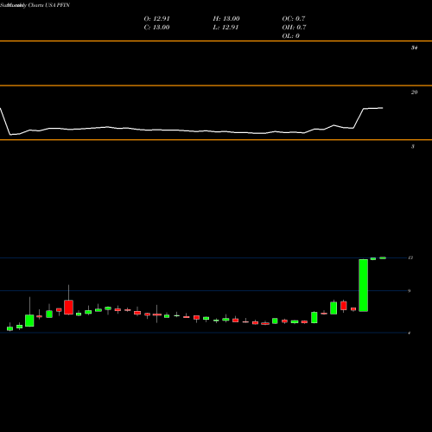Click the OC: 0.7 reading

tap(294, 19)
